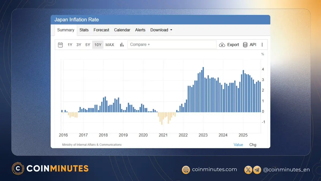321x181 pixels.
Task: Click the API database icon
Action: pos(245,45)
